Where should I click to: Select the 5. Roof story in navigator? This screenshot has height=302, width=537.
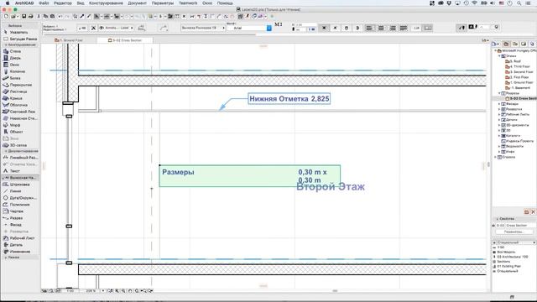point(513,61)
